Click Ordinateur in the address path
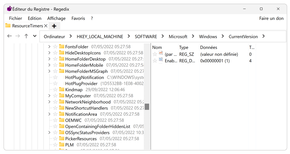290x154 pixels. pos(55,36)
